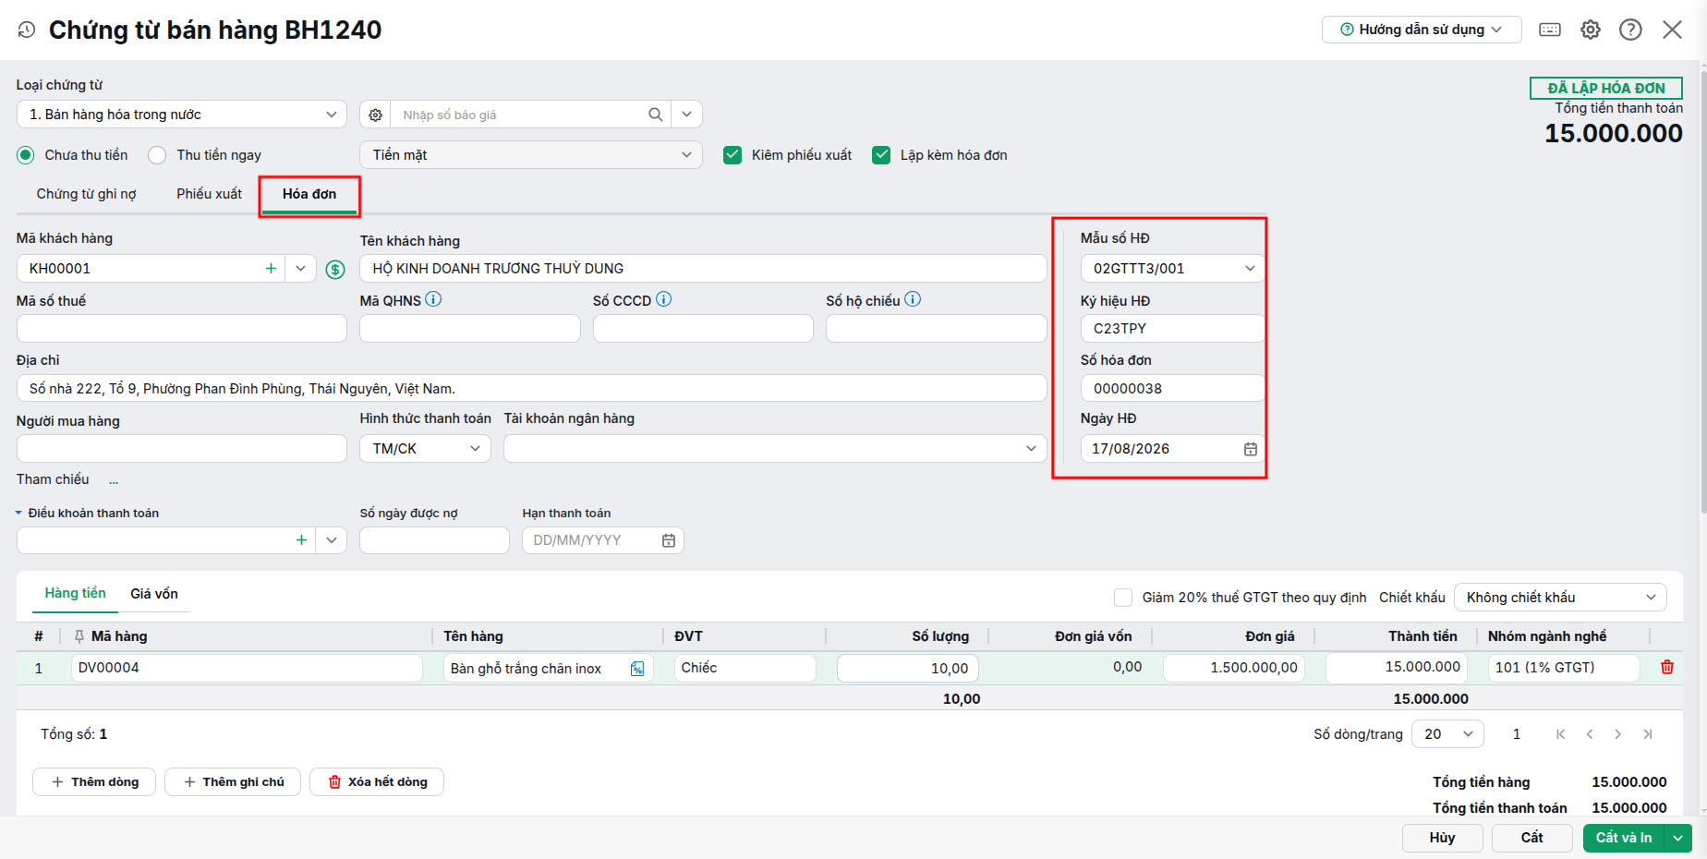Open Hình thức thanh toán TM/CK dropdown
The width and height of the screenshot is (1707, 859).
pyautogui.click(x=425, y=449)
